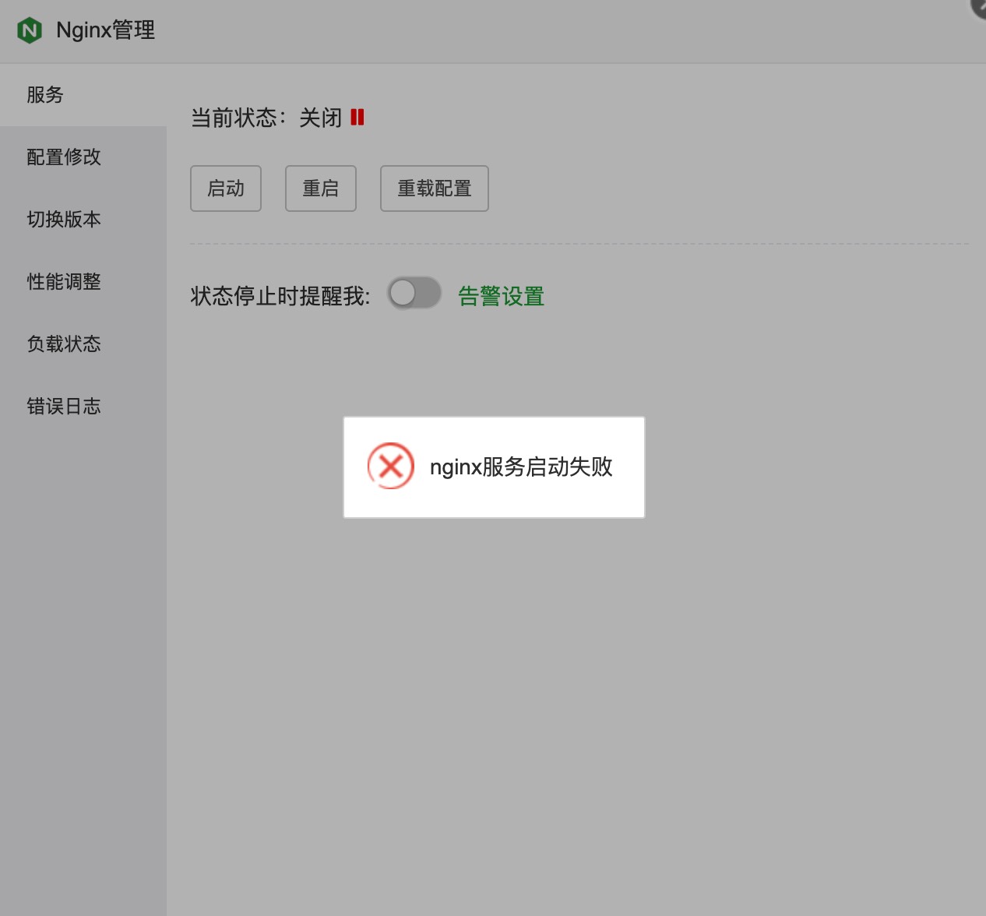Click the red X error icon
Image resolution: width=986 pixels, height=916 pixels.
pos(390,466)
